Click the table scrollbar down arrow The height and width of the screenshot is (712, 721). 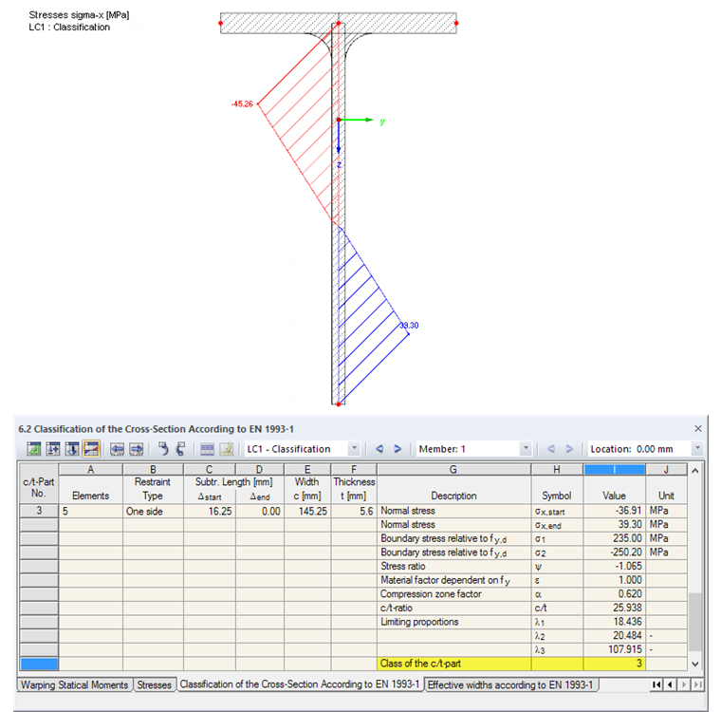(x=695, y=664)
